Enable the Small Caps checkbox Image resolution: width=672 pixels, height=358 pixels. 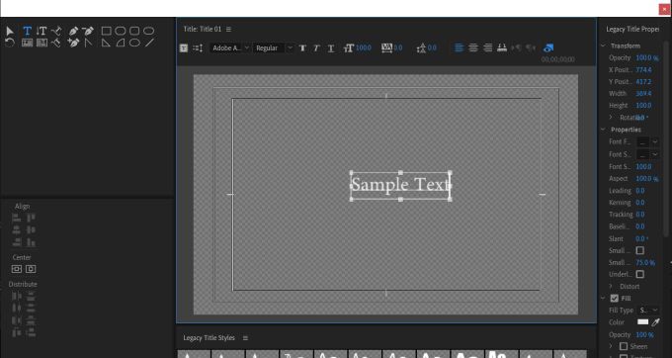point(639,250)
